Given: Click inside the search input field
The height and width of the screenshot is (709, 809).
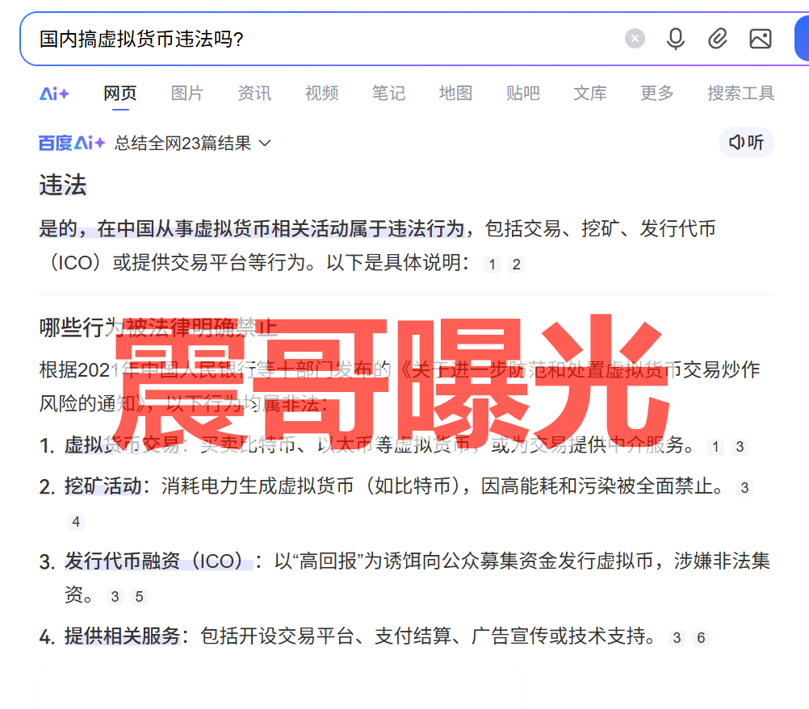Looking at the screenshot, I should click(323, 38).
